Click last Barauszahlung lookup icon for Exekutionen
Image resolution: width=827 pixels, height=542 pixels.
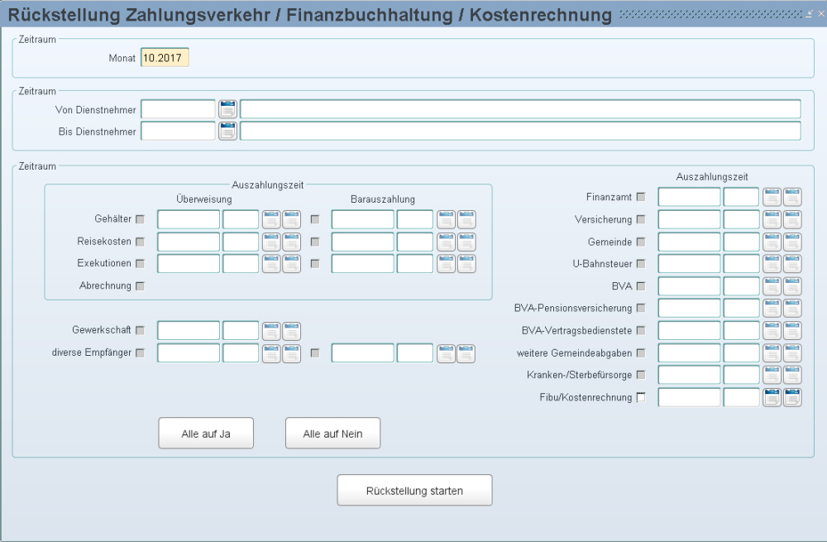pos(466,264)
